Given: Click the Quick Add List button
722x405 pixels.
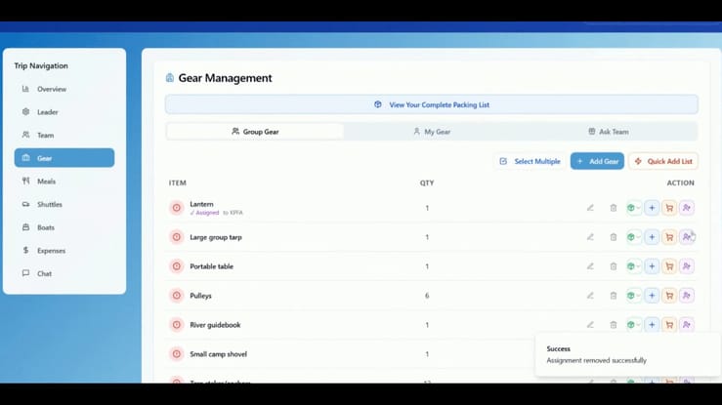Looking at the screenshot, I should tap(663, 161).
